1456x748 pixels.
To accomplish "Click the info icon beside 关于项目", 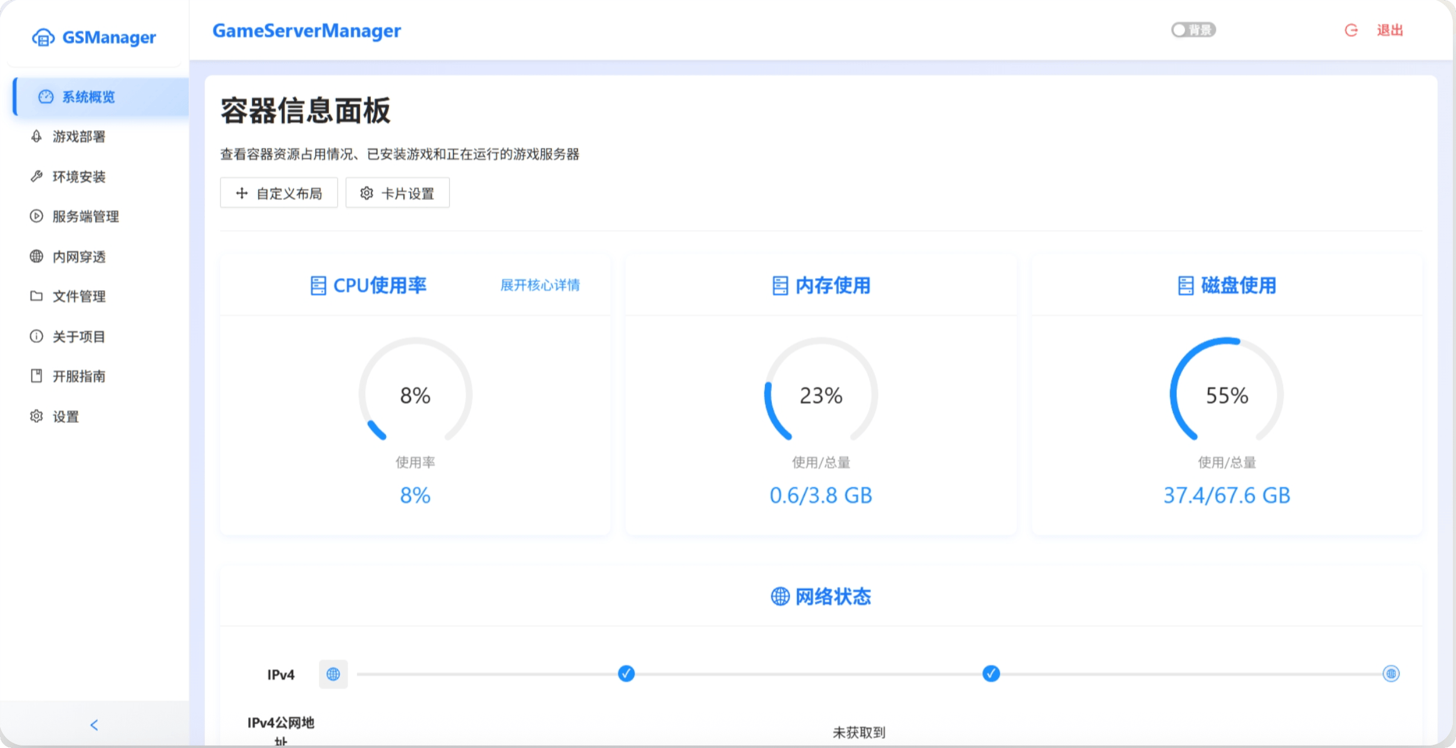I will point(36,336).
